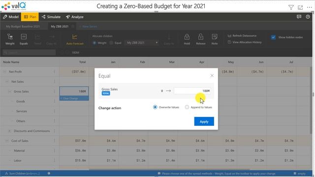Select the Equal radio under Allocate children
Image resolution: width=315 pixels, height=177 pixels.
(111, 43)
